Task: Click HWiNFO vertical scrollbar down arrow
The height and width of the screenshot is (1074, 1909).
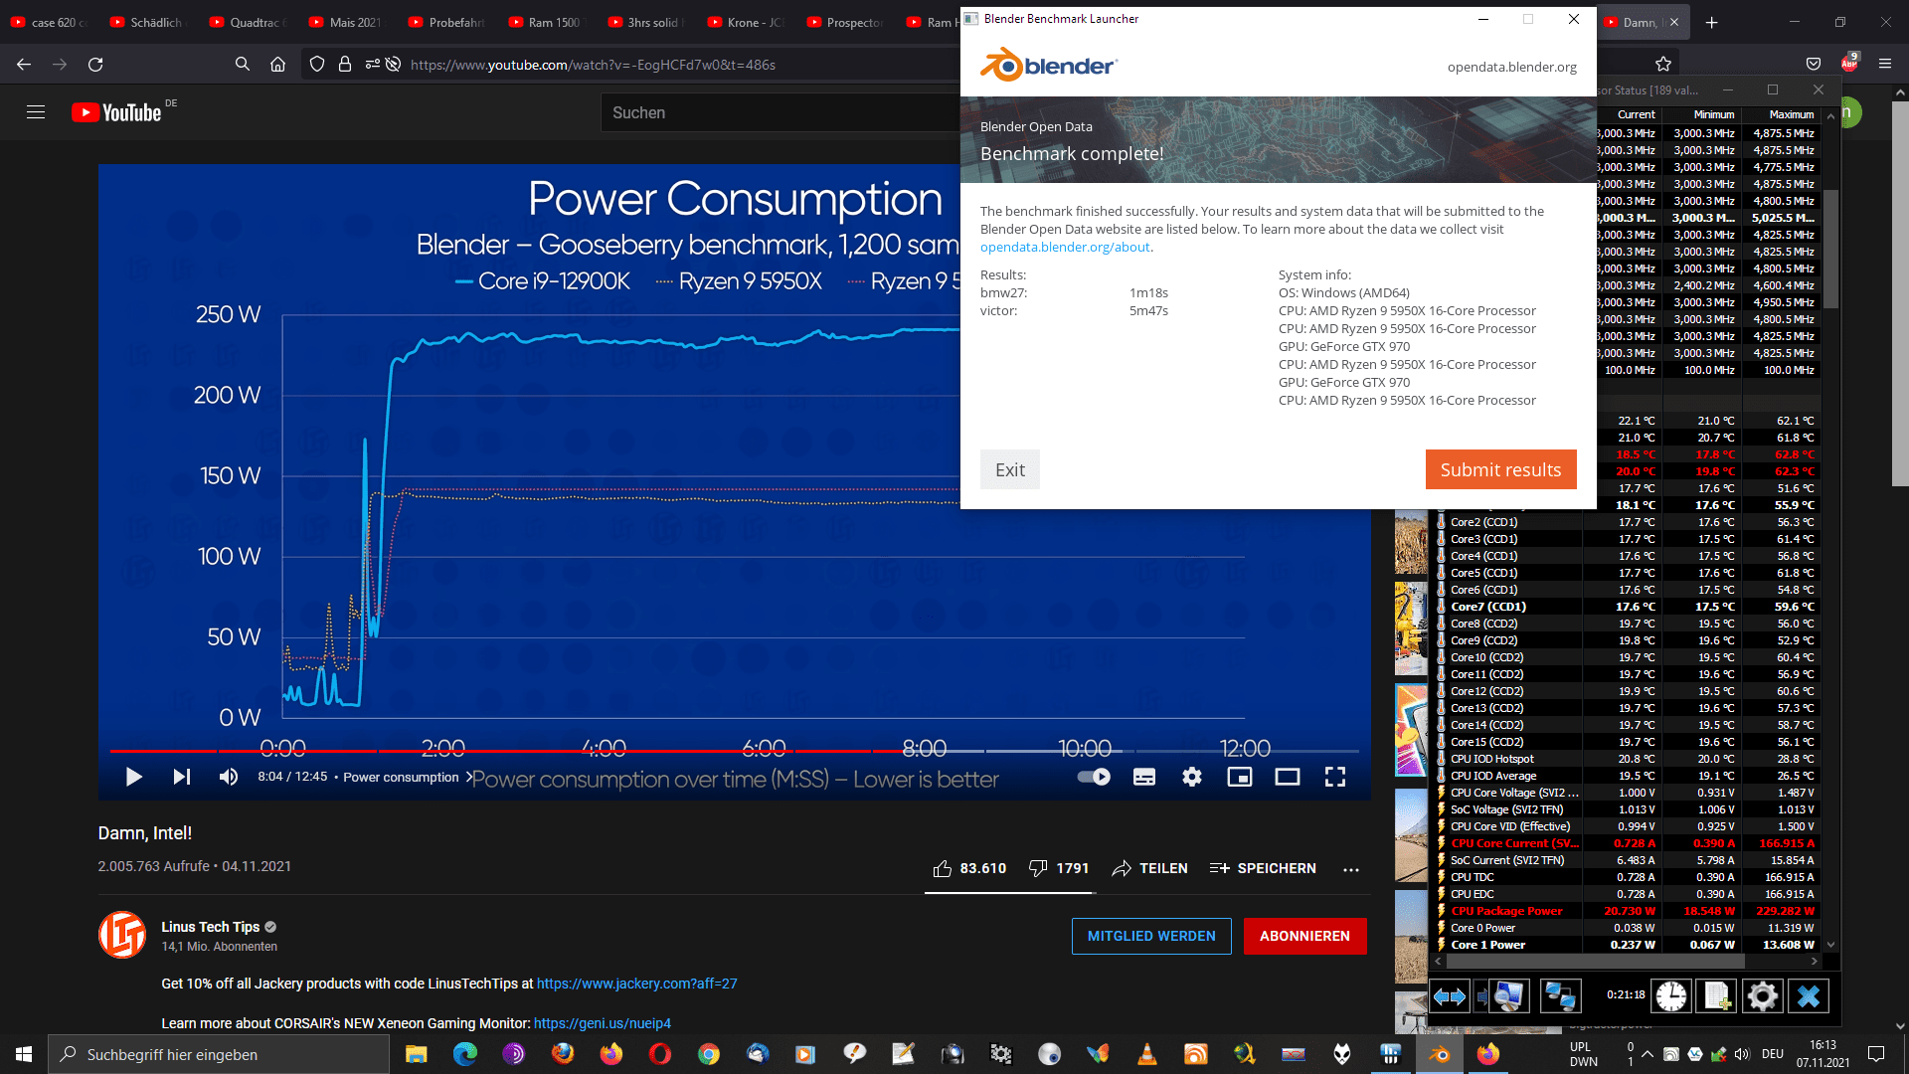Action: coord(1830,945)
